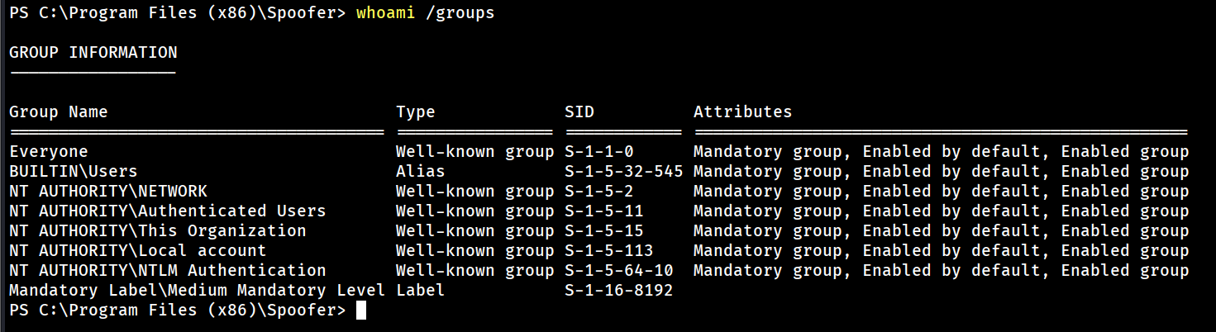The width and height of the screenshot is (1216, 332).
Task: Click the NT AUTHORITY\Local account entry
Action: 138,251
